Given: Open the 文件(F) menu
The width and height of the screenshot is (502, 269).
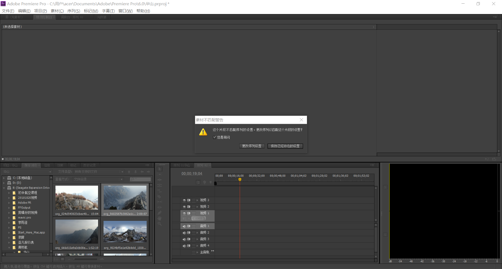Looking at the screenshot, I should [8, 11].
